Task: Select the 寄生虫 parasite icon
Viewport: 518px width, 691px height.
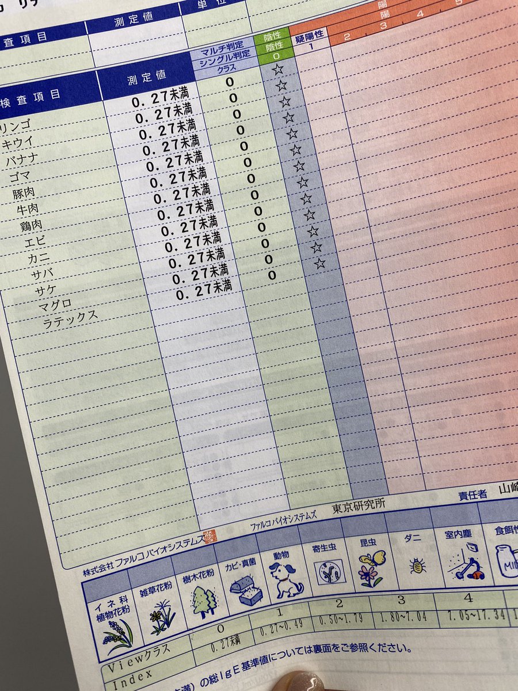Action: [329, 572]
